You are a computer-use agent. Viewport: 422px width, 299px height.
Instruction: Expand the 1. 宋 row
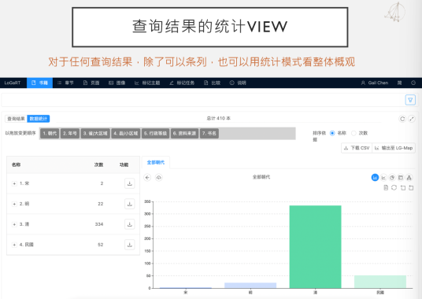tap(14, 183)
